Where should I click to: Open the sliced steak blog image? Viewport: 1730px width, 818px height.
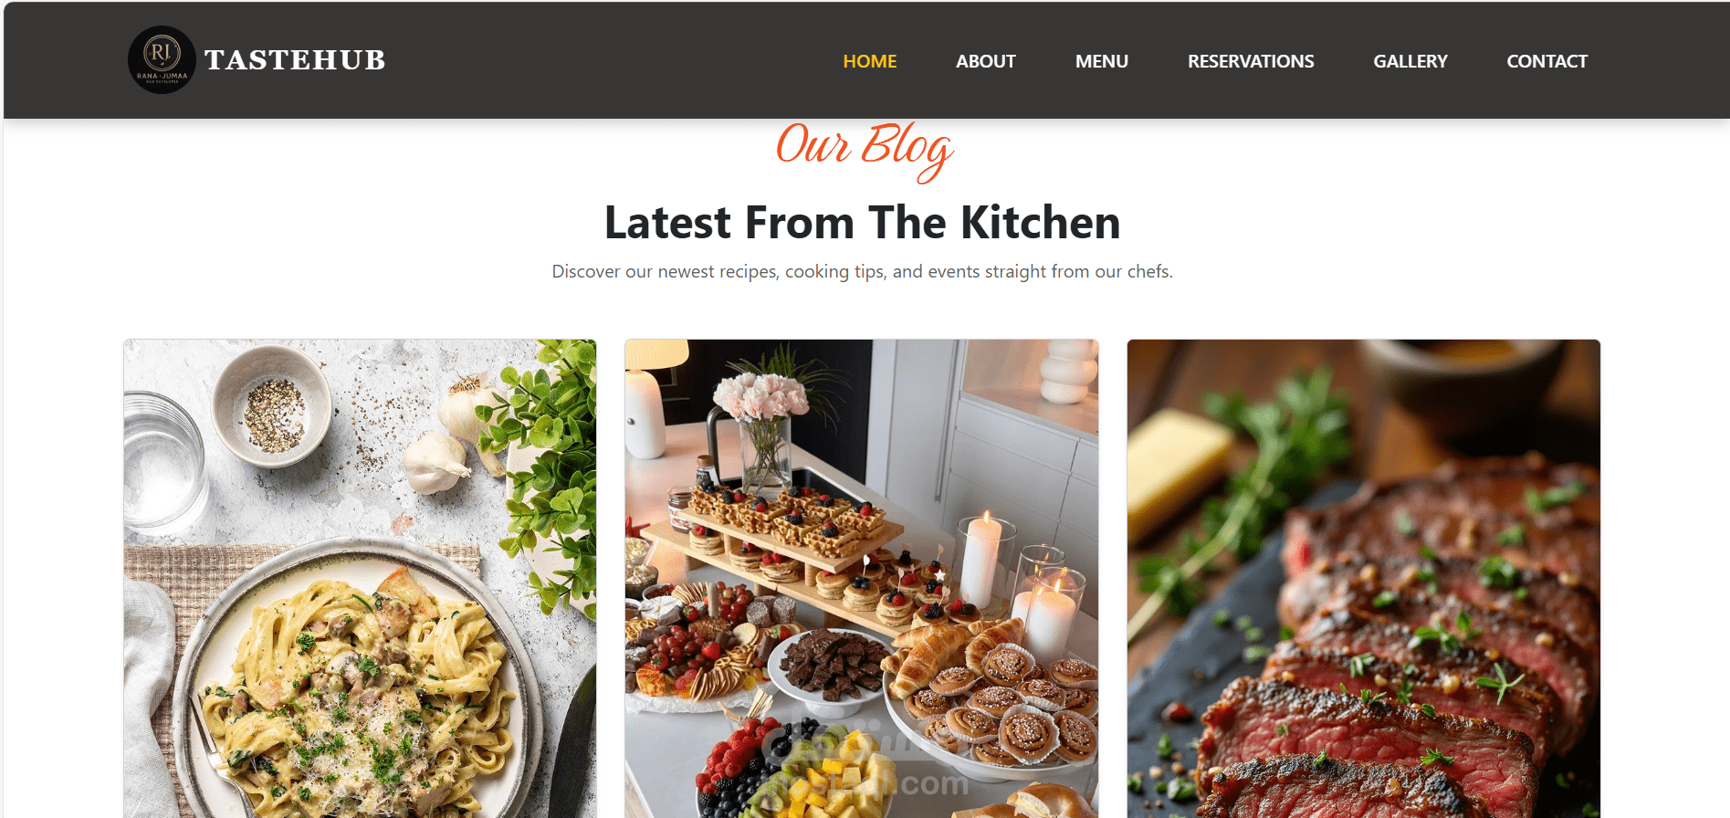coord(1364,579)
